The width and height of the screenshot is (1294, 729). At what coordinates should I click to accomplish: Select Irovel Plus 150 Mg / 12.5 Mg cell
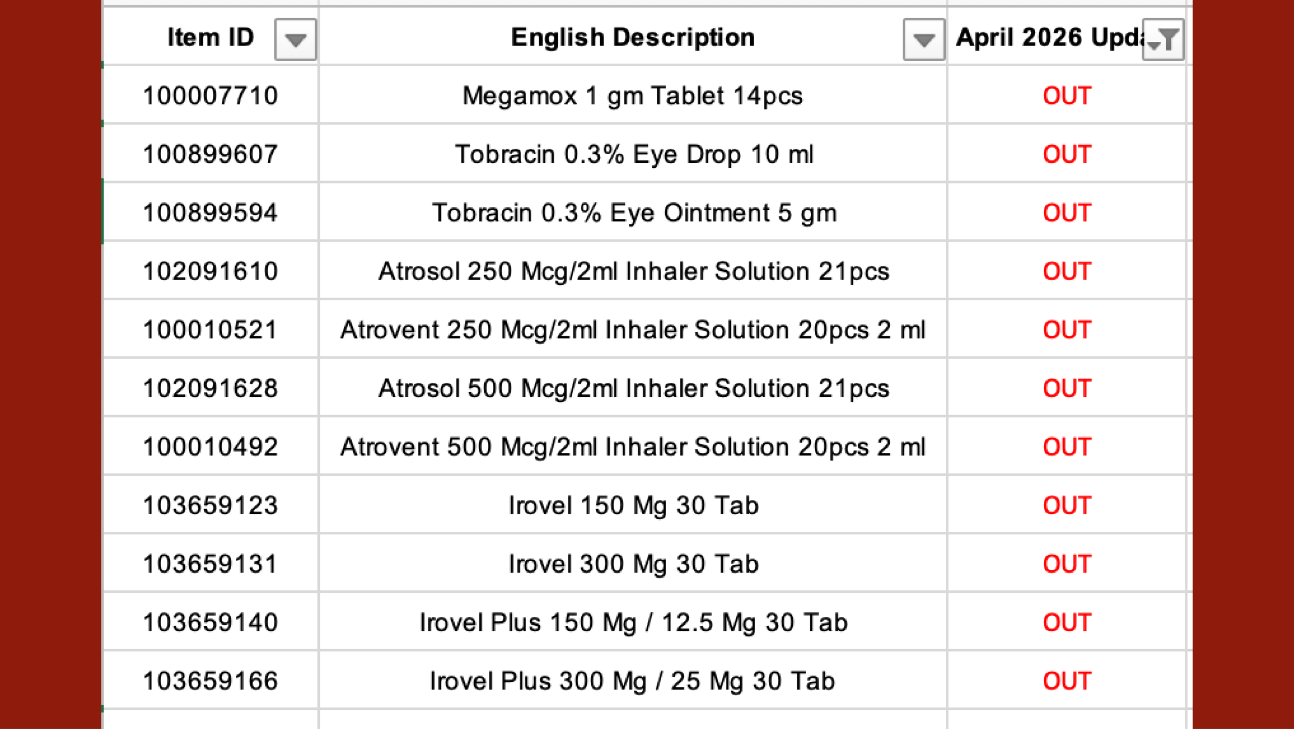(x=633, y=622)
